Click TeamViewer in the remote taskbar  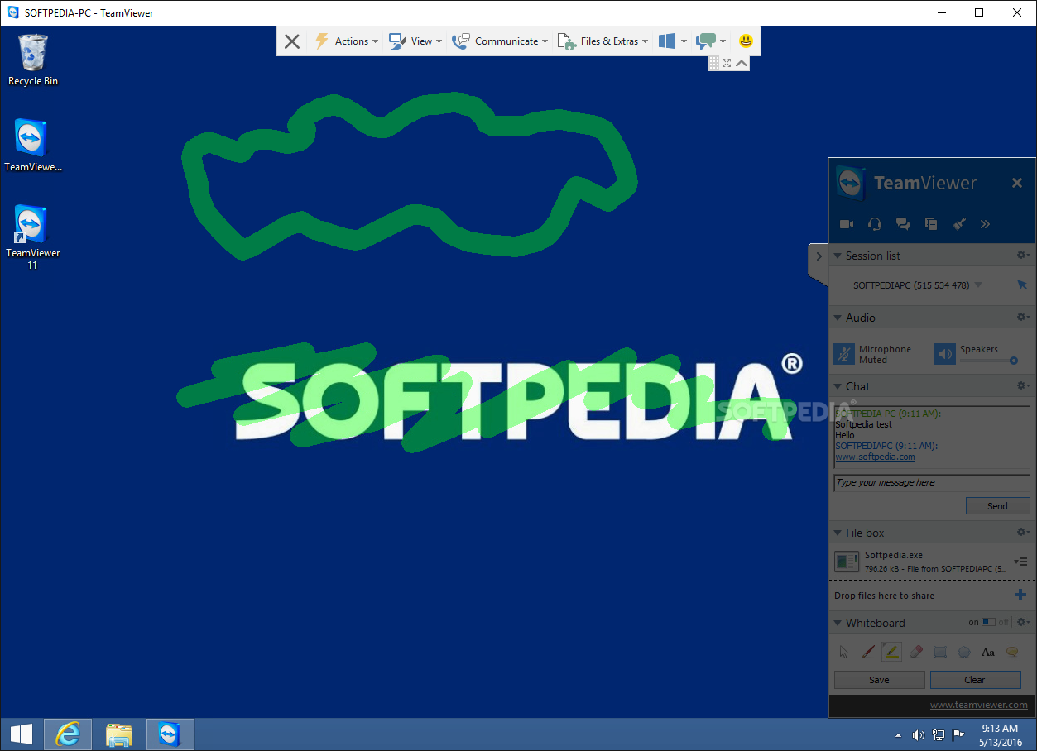tap(170, 734)
